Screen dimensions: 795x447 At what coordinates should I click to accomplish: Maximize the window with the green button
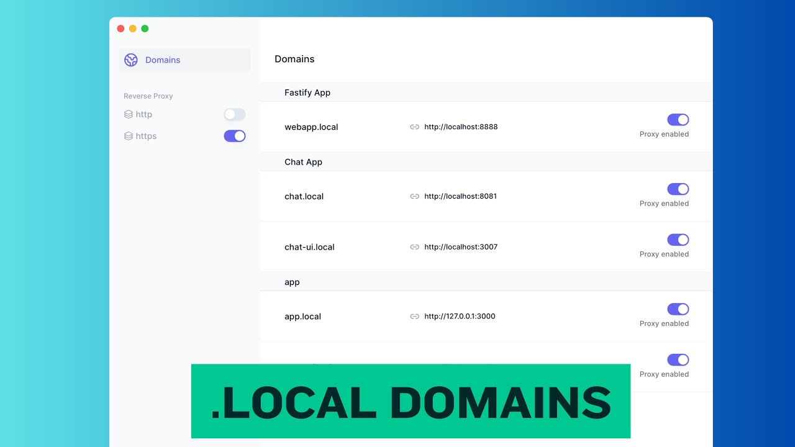click(145, 29)
